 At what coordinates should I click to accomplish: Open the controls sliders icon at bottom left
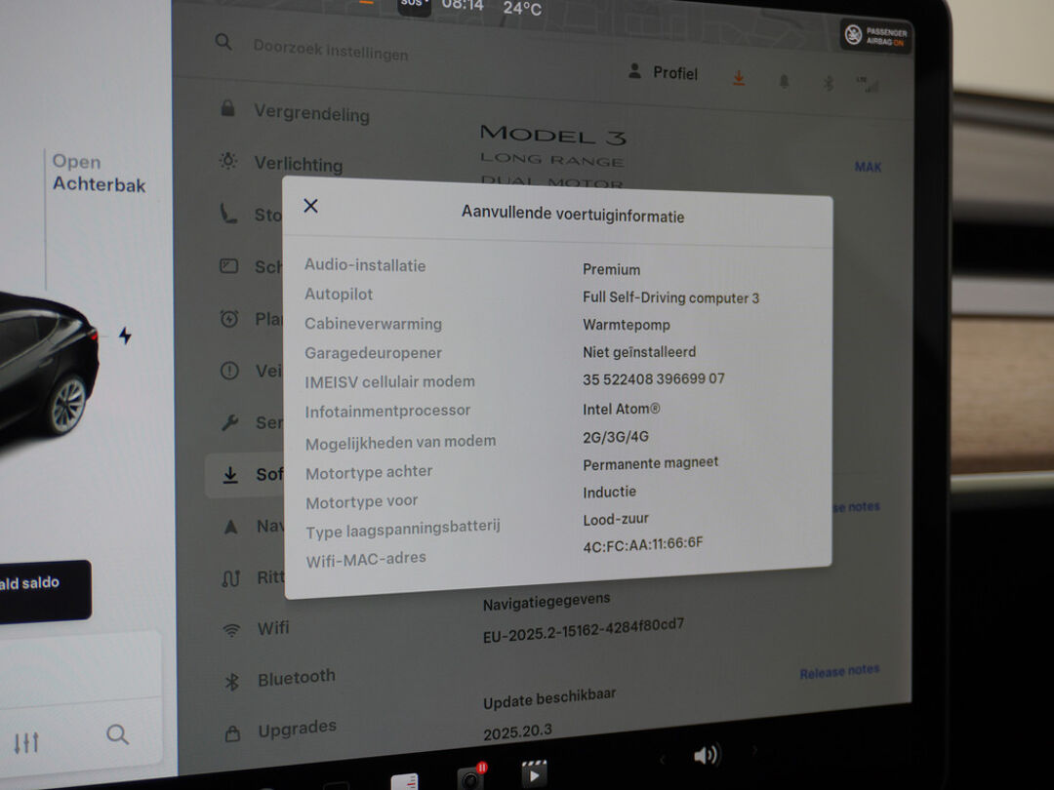(x=26, y=741)
